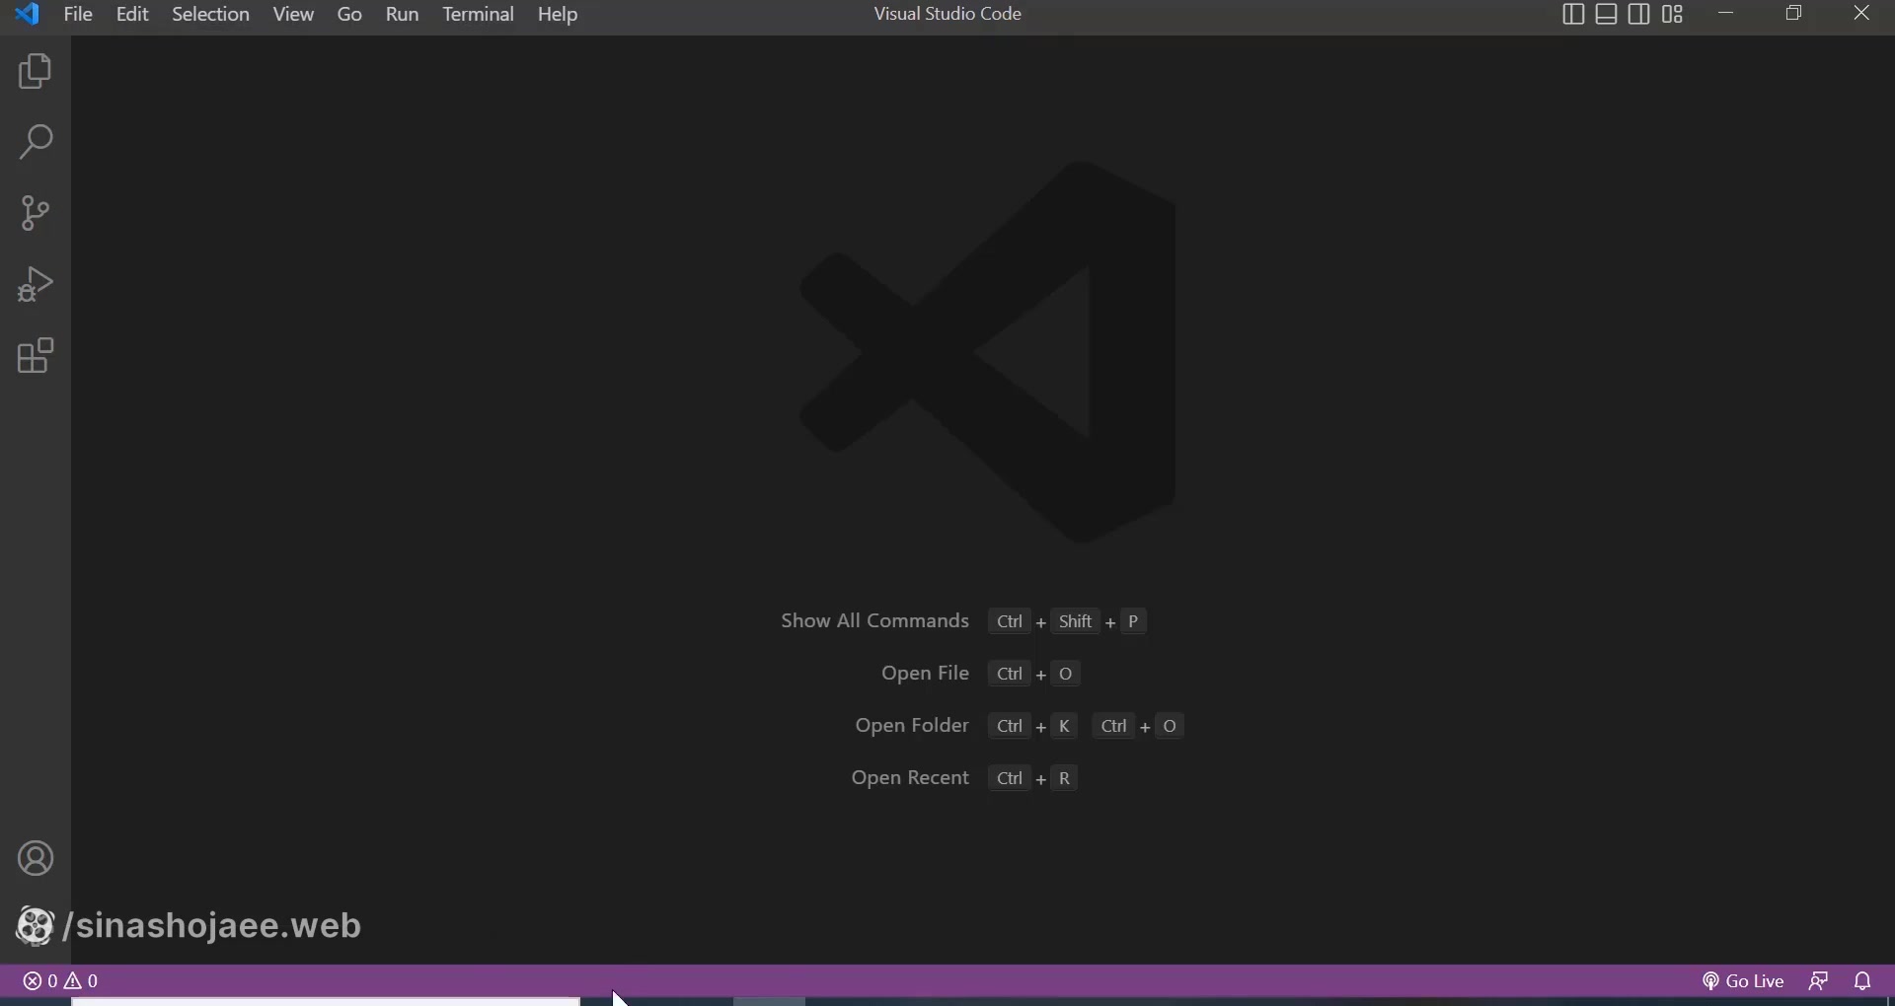Open Source Control view
Image resolution: width=1895 pixels, height=1006 pixels.
coord(36,214)
